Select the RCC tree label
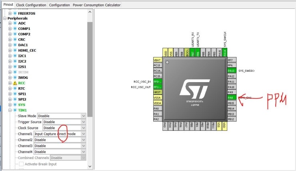This screenshot has width=296, height=171. tap(22, 83)
